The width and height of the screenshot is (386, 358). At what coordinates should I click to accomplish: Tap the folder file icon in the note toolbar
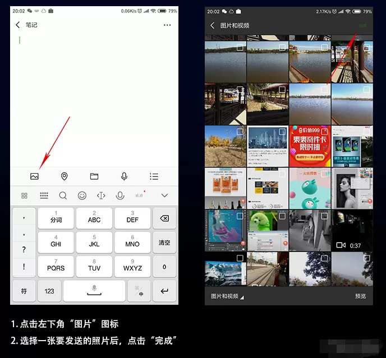coord(94,176)
